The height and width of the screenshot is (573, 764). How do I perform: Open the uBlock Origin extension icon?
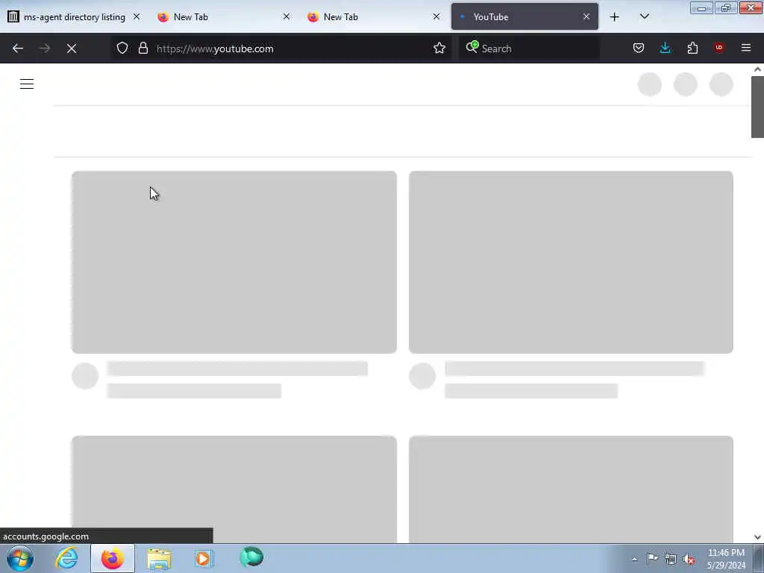point(718,48)
